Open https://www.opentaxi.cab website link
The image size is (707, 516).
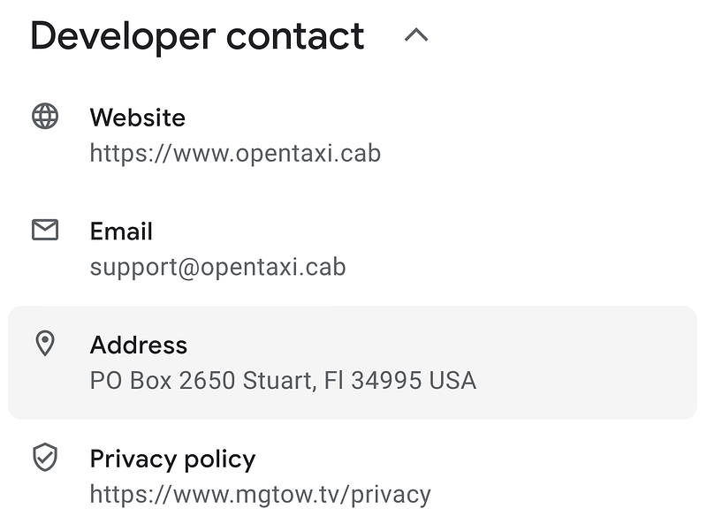coord(235,153)
